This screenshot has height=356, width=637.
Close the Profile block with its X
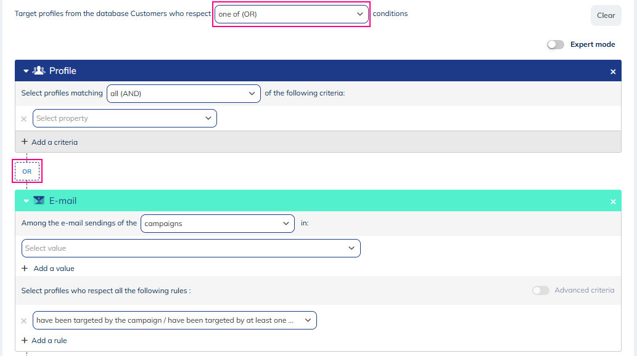613,72
